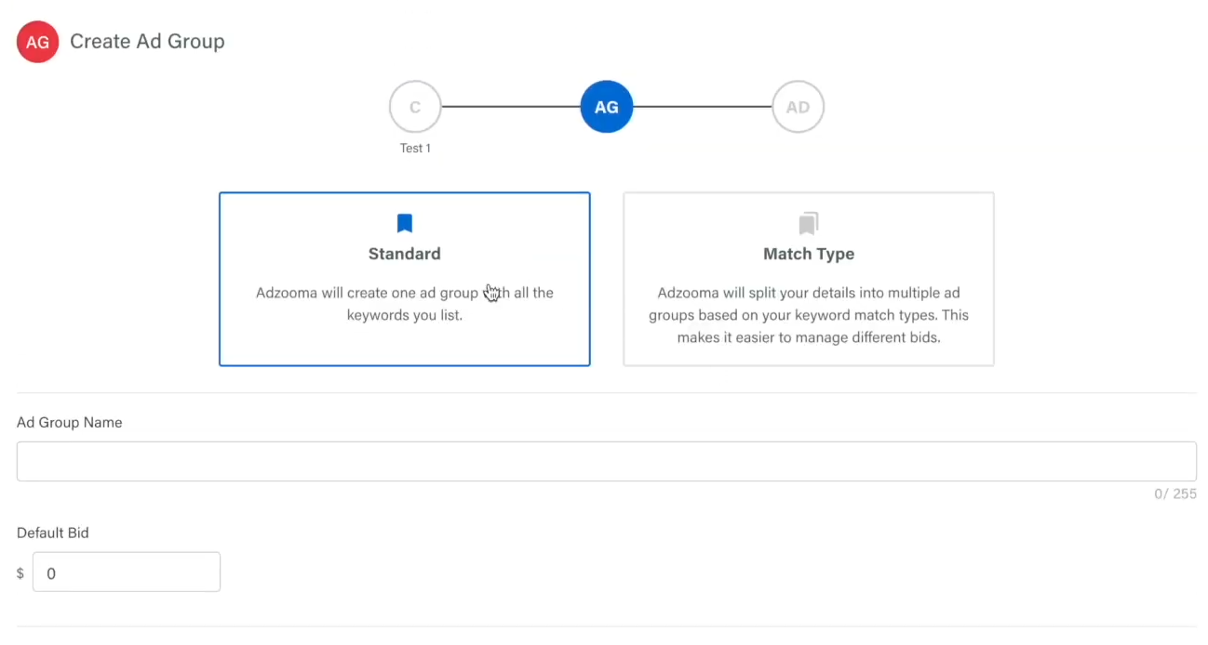1208x645 pixels.
Task: Focus the Ad Group Name text field
Action: coord(607,461)
